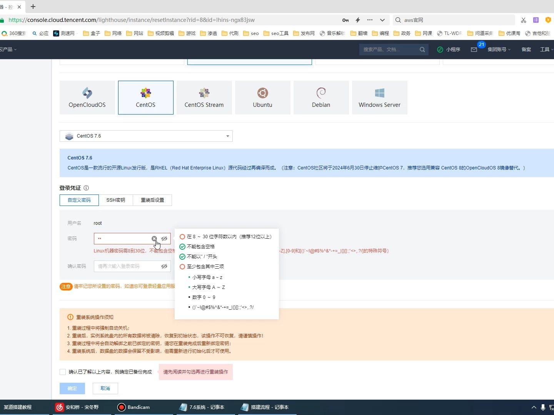This screenshot has width=554, height=415.
Task: Click the page URL in address bar
Action: point(132,20)
